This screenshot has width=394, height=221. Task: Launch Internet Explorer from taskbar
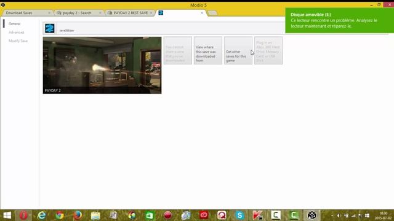tap(41, 215)
